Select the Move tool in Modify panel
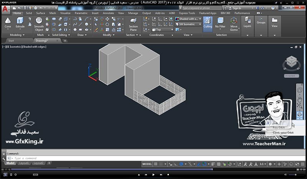 click(x=107, y=19)
